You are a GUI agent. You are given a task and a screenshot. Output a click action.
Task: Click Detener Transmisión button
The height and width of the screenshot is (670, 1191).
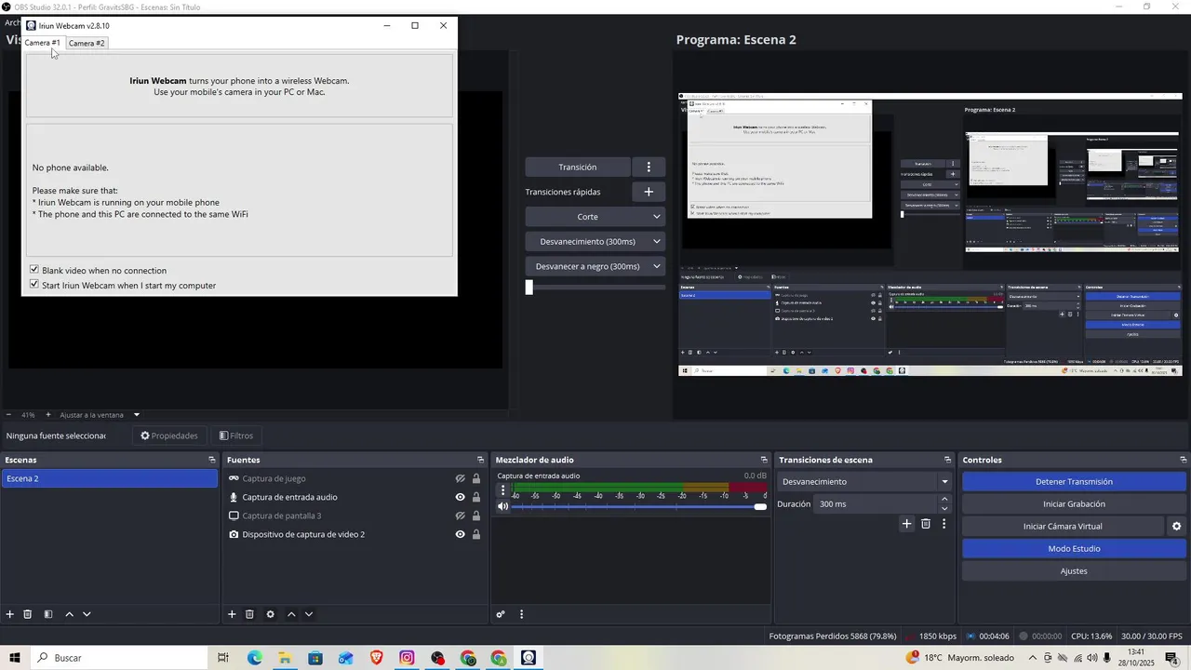[1074, 482]
